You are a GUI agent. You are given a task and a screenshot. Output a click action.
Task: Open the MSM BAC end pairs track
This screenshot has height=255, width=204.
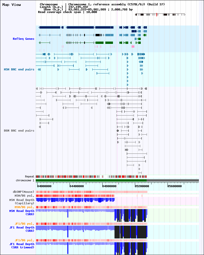coord(19,69)
